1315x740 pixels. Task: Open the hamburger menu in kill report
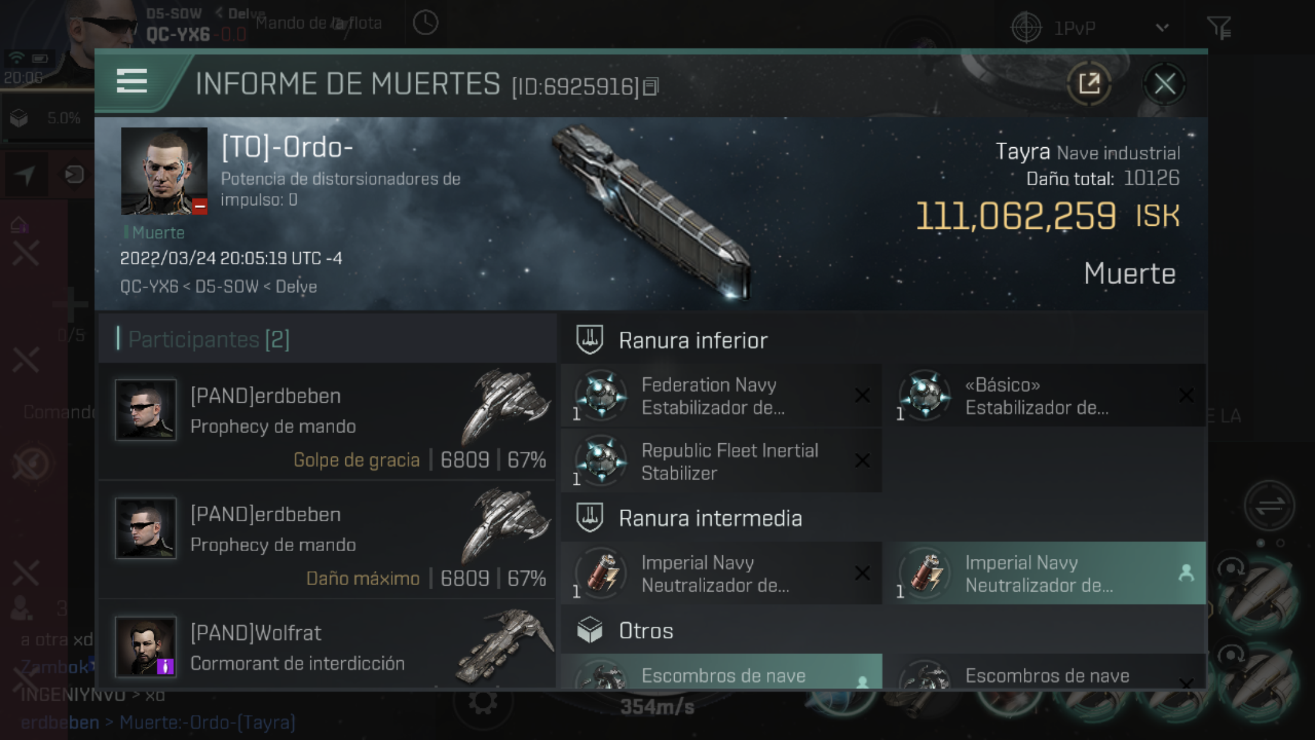pos(132,80)
